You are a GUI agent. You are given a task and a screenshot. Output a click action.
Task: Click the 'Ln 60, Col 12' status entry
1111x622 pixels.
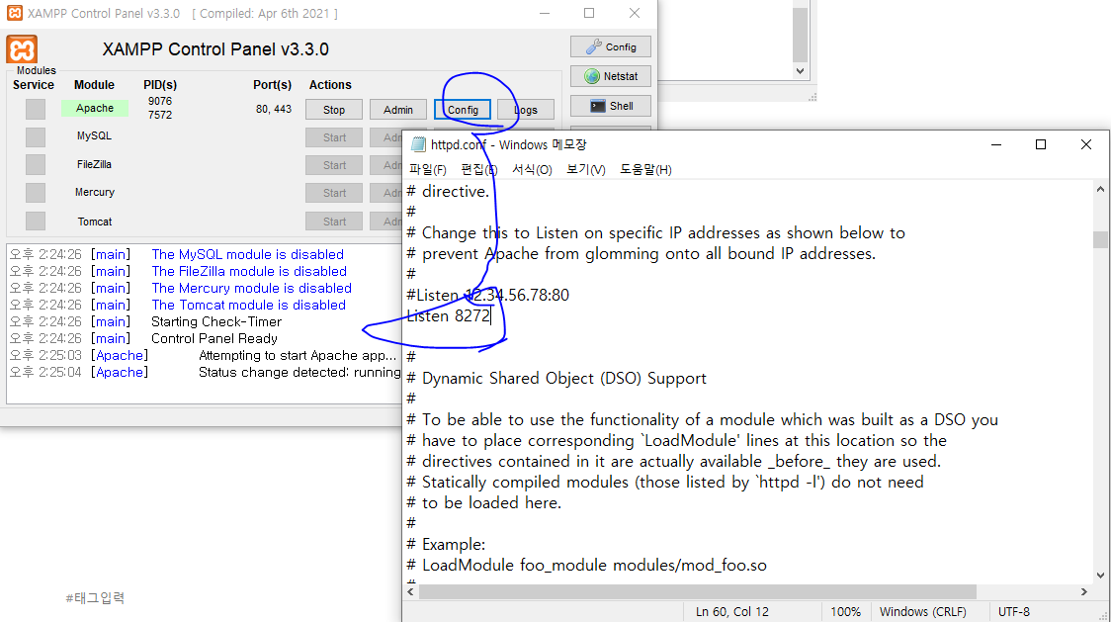[731, 611]
